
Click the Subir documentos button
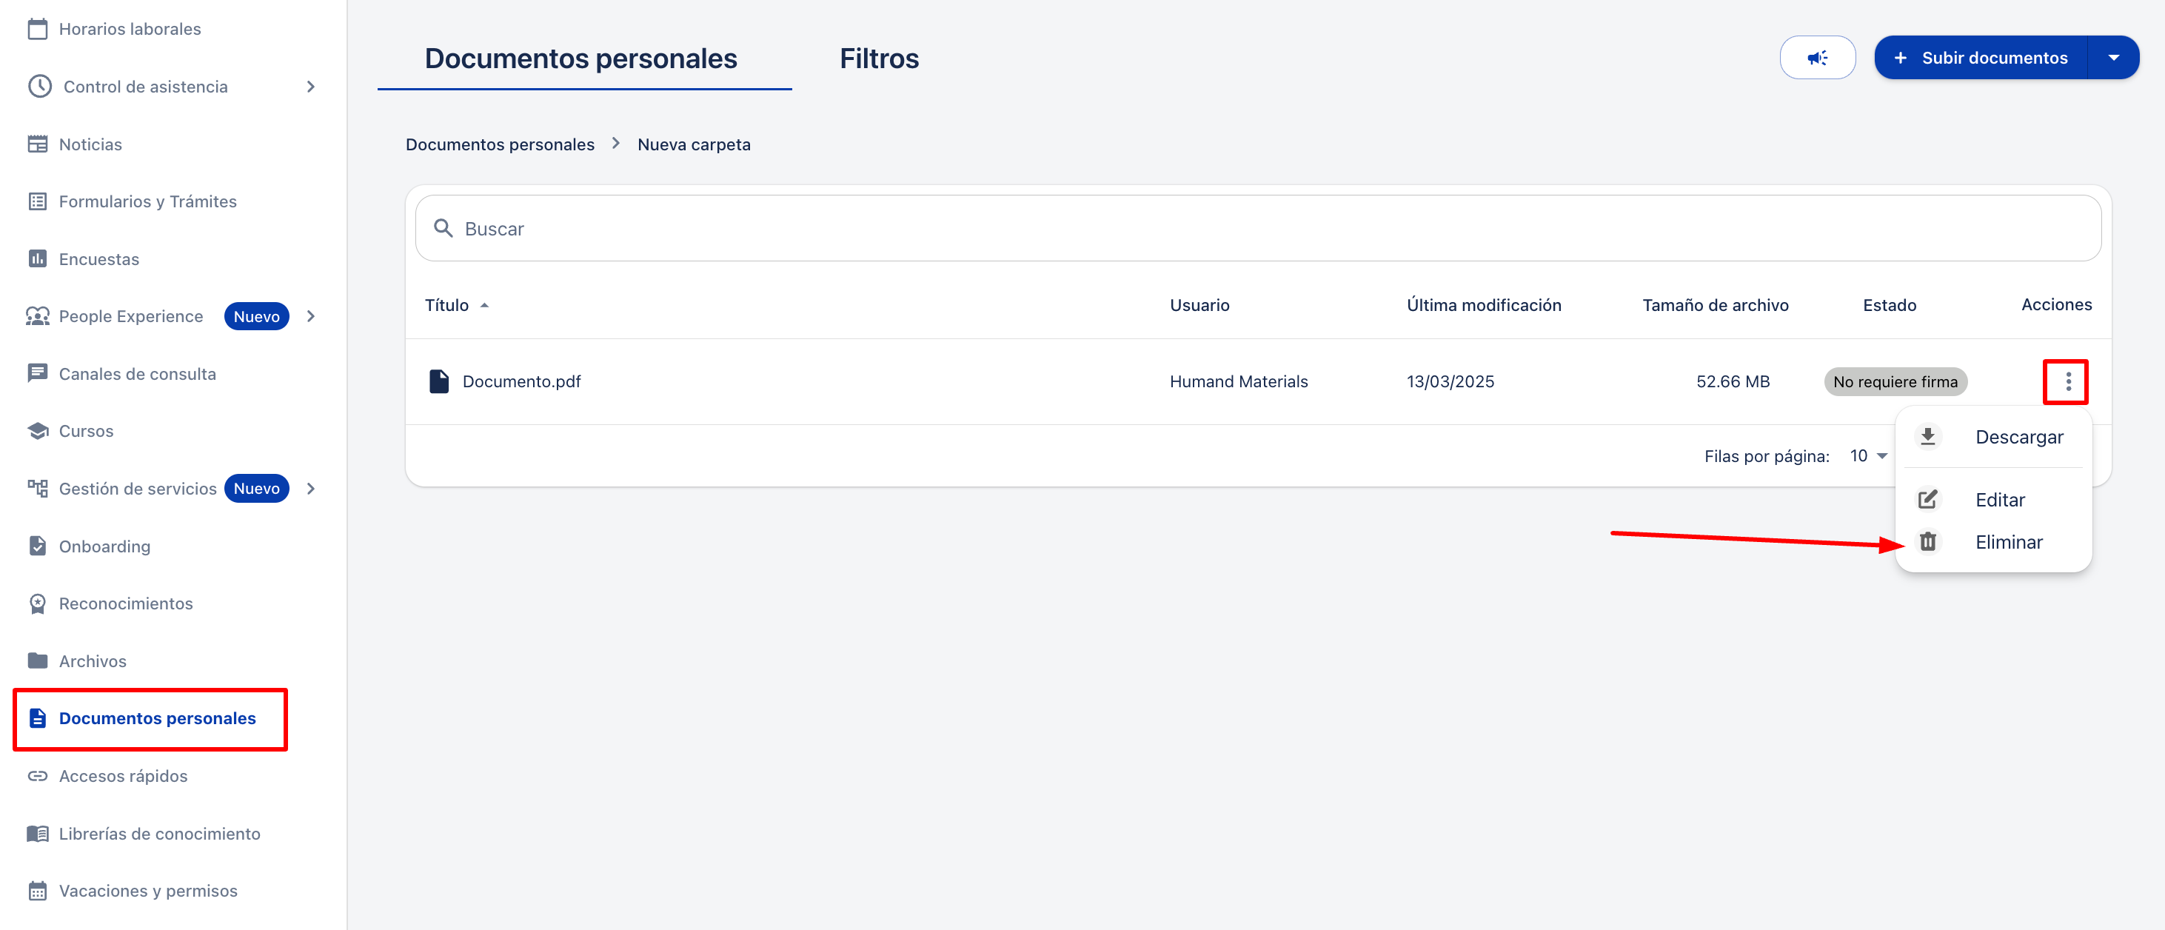pos(1982,58)
